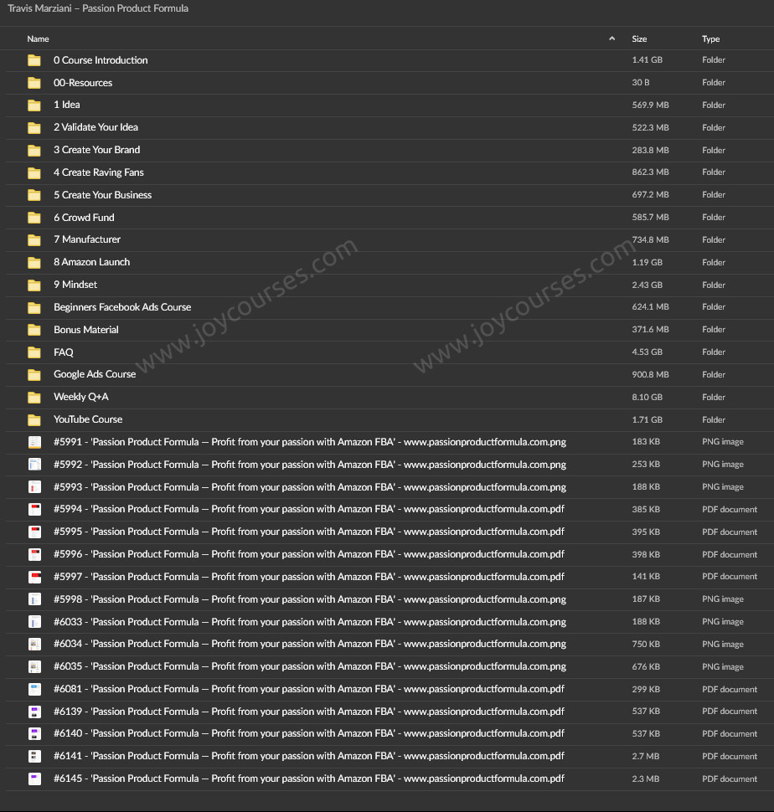Image resolution: width=774 pixels, height=812 pixels.
Task: Toggle sort order with the Name column arrow
Action: tap(611, 39)
